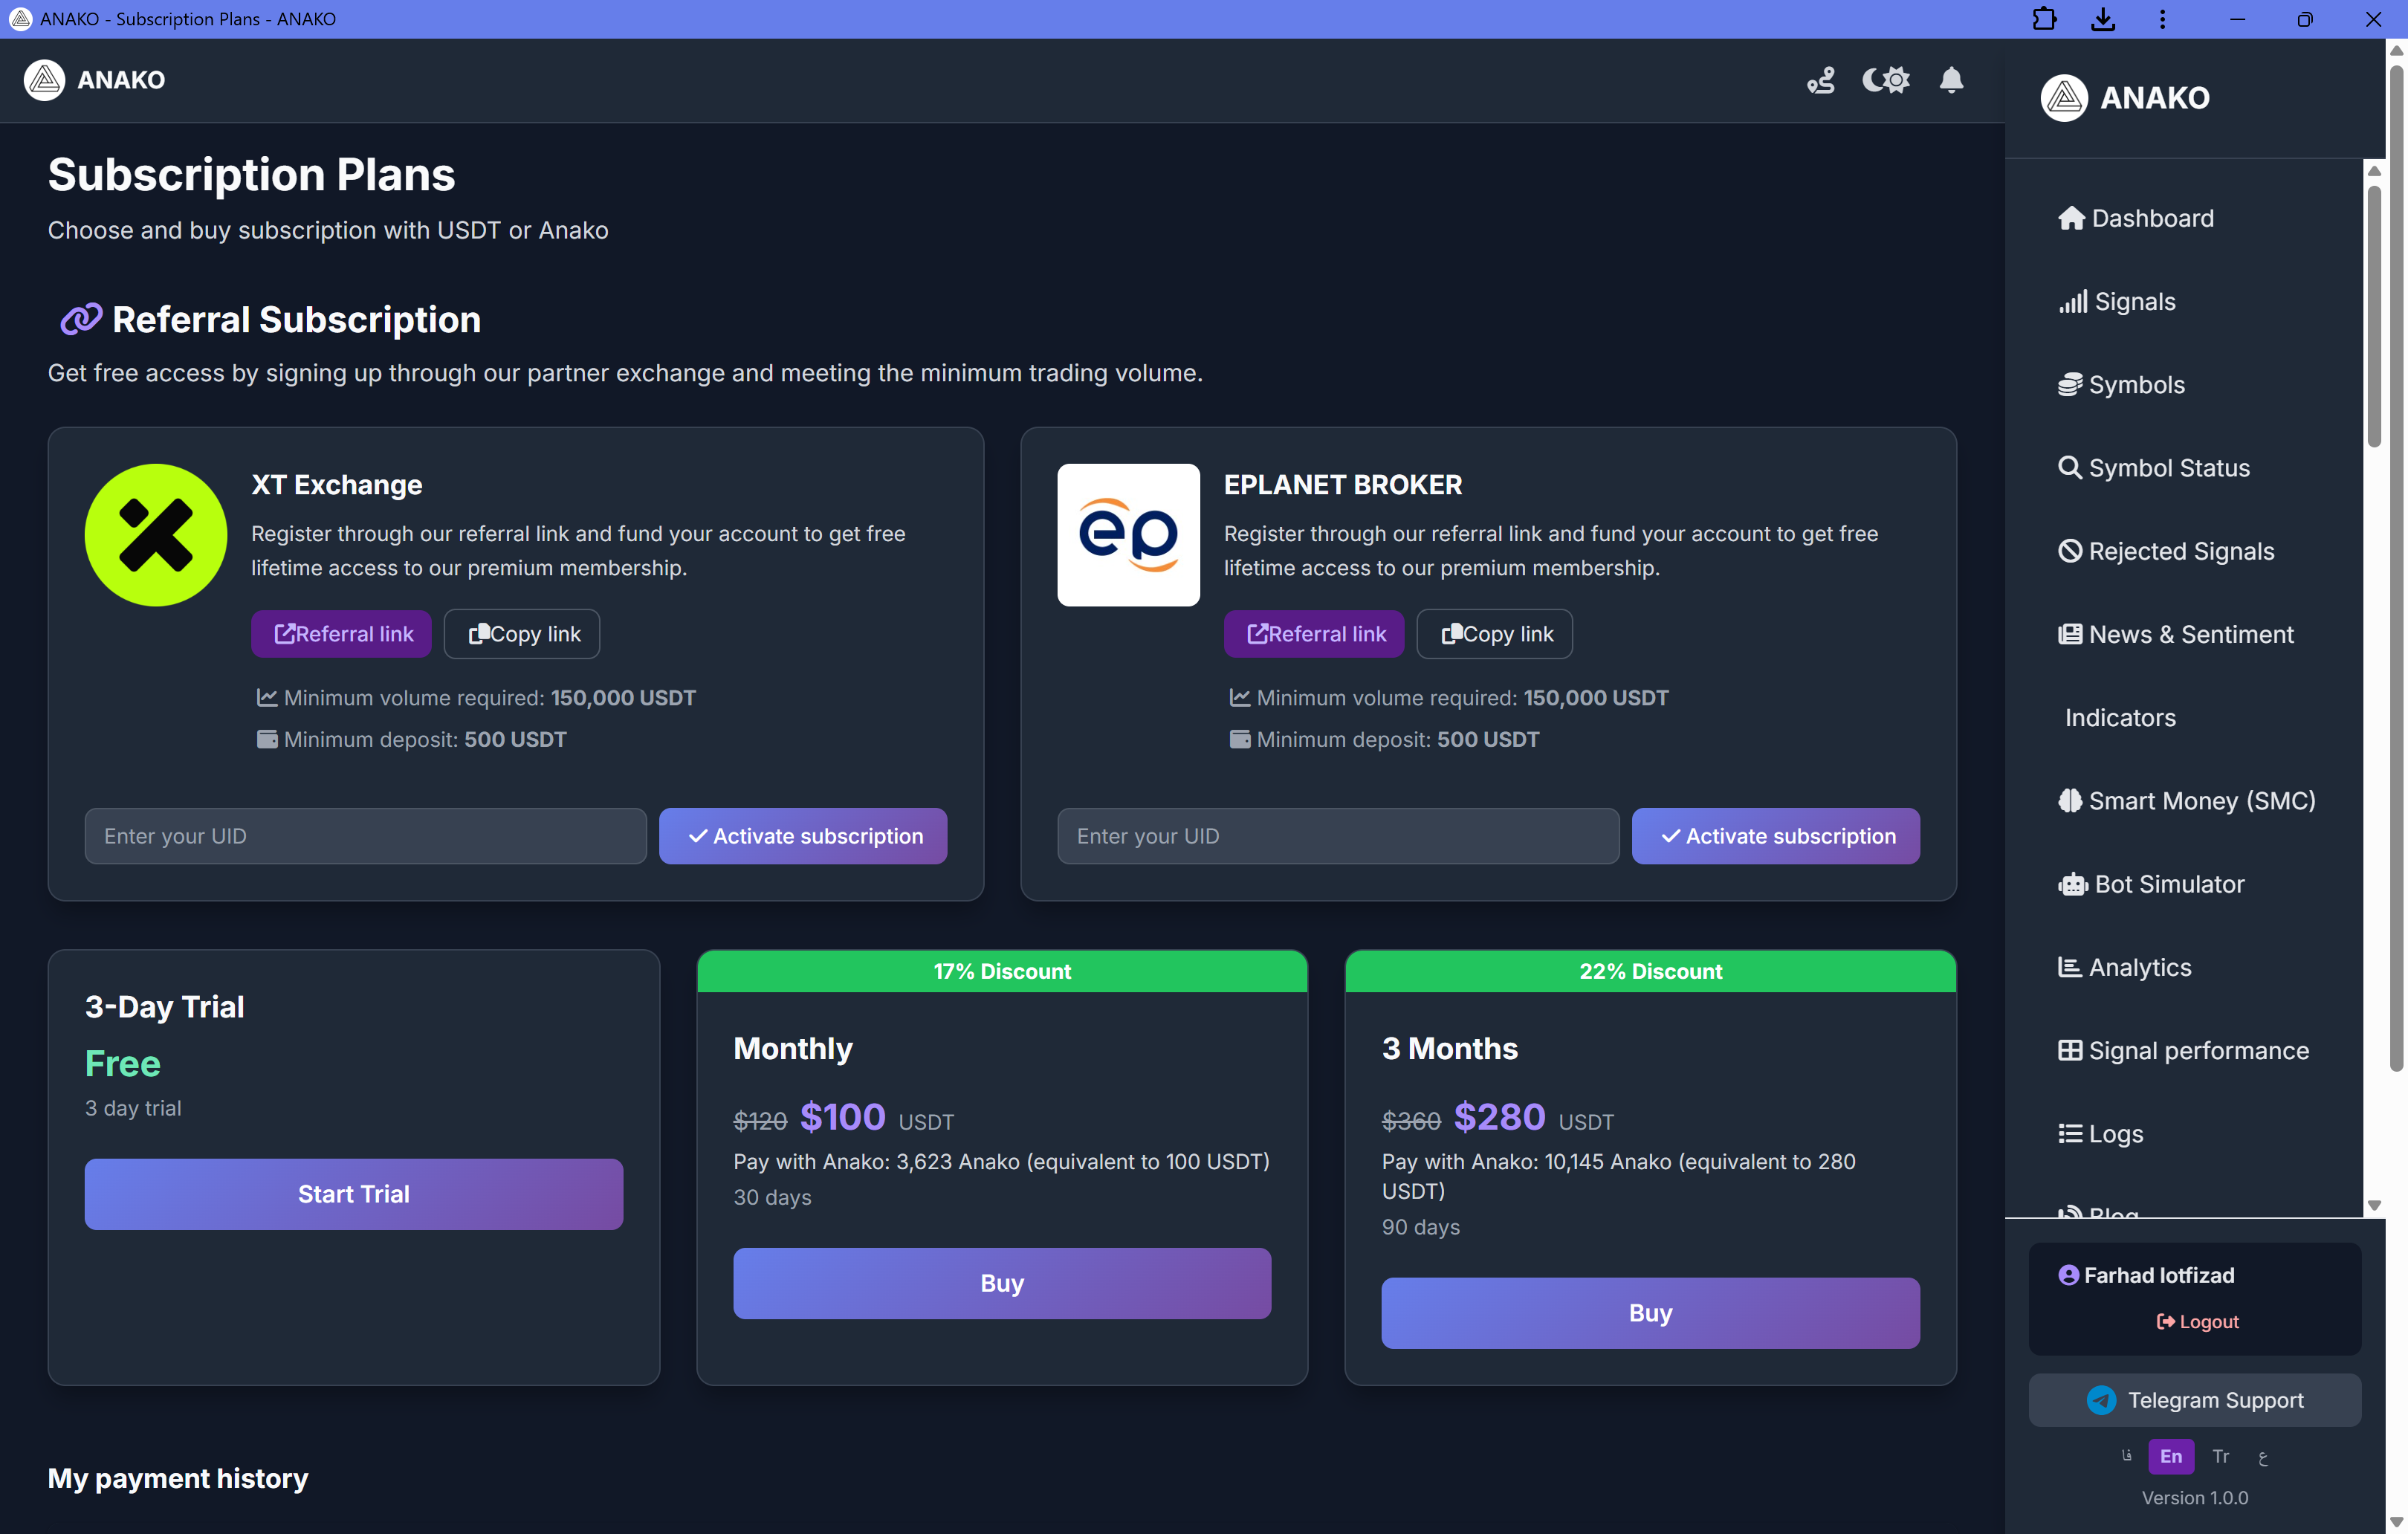This screenshot has width=2408, height=1534.
Task: Open News & Sentiment in the sidebar
Action: click(x=2175, y=634)
